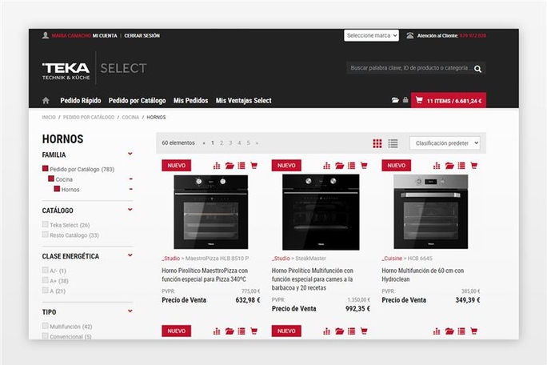Viewport: 547px width, 365px height.
Task: Go to previous results page with « arrow
Action: (x=204, y=142)
